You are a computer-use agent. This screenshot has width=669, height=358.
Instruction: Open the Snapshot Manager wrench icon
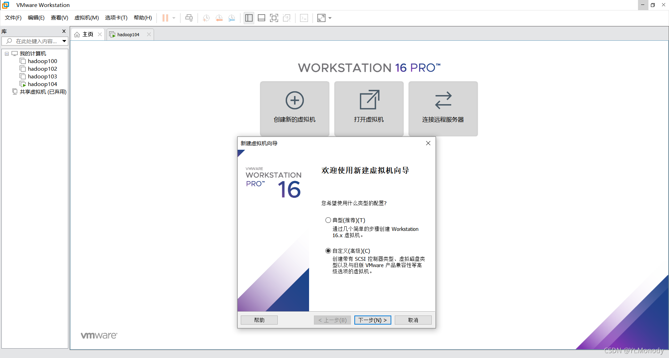pyautogui.click(x=232, y=18)
